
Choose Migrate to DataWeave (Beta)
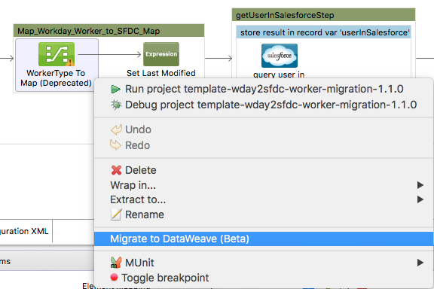point(264,239)
